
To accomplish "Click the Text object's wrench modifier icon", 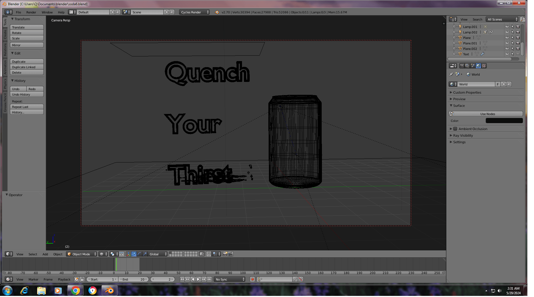I will coord(482,54).
